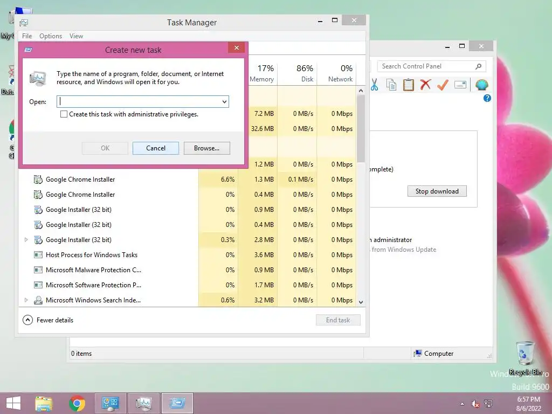Click the Computer status bar entry
Viewport: 552px width, 414px height.
(434, 354)
